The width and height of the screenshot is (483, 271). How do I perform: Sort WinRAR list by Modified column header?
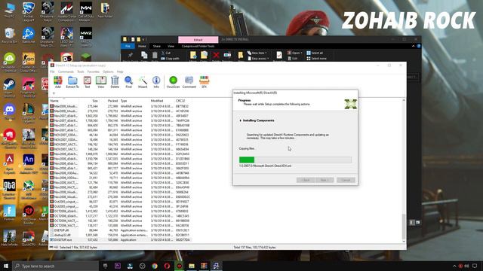coord(162,101)
